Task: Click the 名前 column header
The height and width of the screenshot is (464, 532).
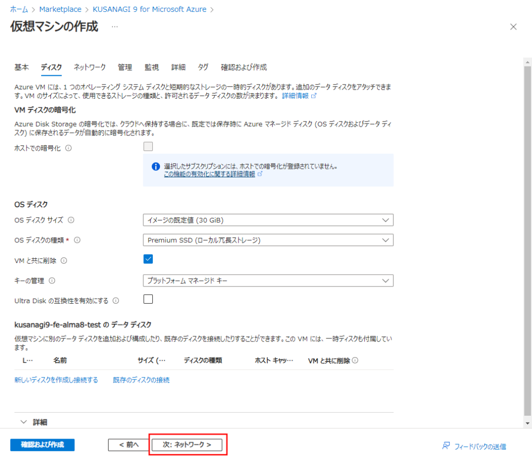Action: (x=60, y=360)
